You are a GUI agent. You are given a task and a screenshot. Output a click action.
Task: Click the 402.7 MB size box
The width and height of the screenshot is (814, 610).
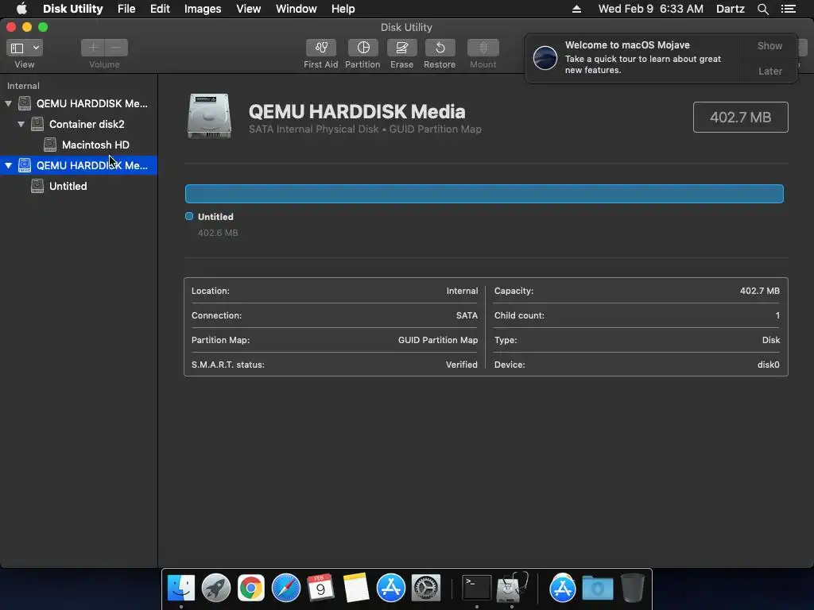pos(740,118)
